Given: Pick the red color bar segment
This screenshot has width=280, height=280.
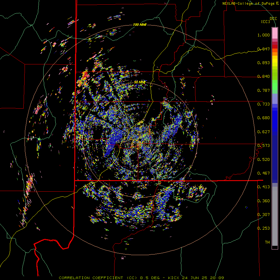Looking at the screenshot, I should tap(275, 47).
